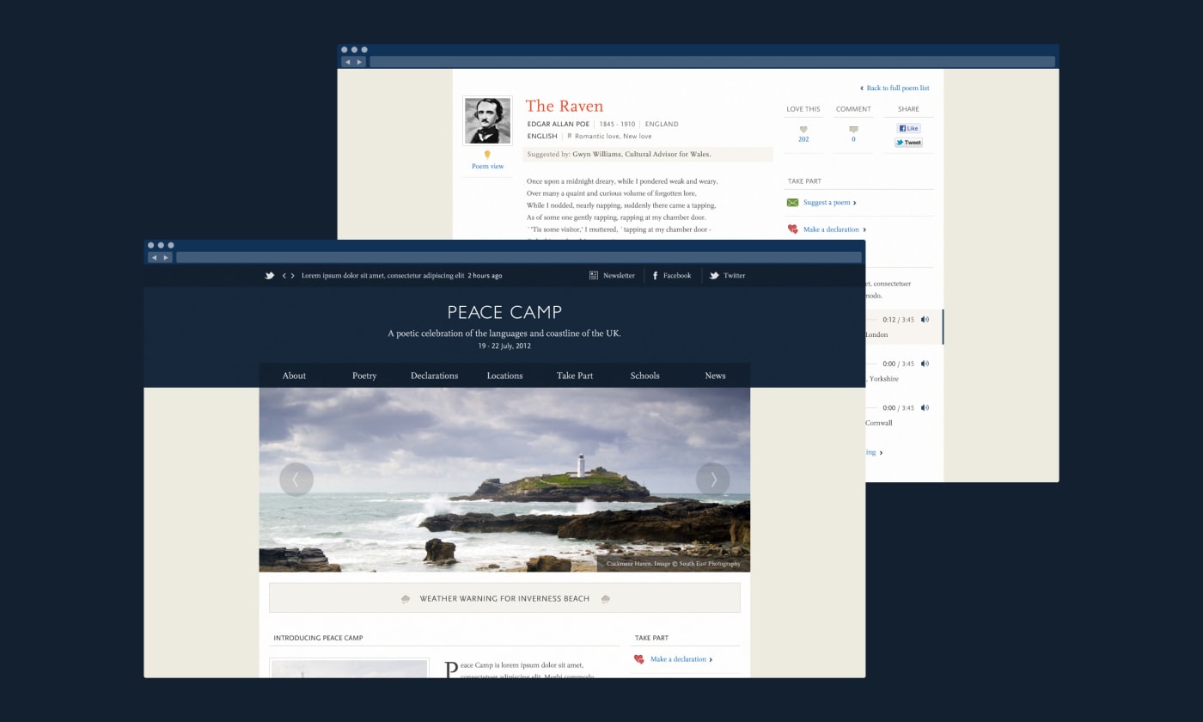
Task: Click the Facebook link text in the top bar
Action: tap(677, 276)
